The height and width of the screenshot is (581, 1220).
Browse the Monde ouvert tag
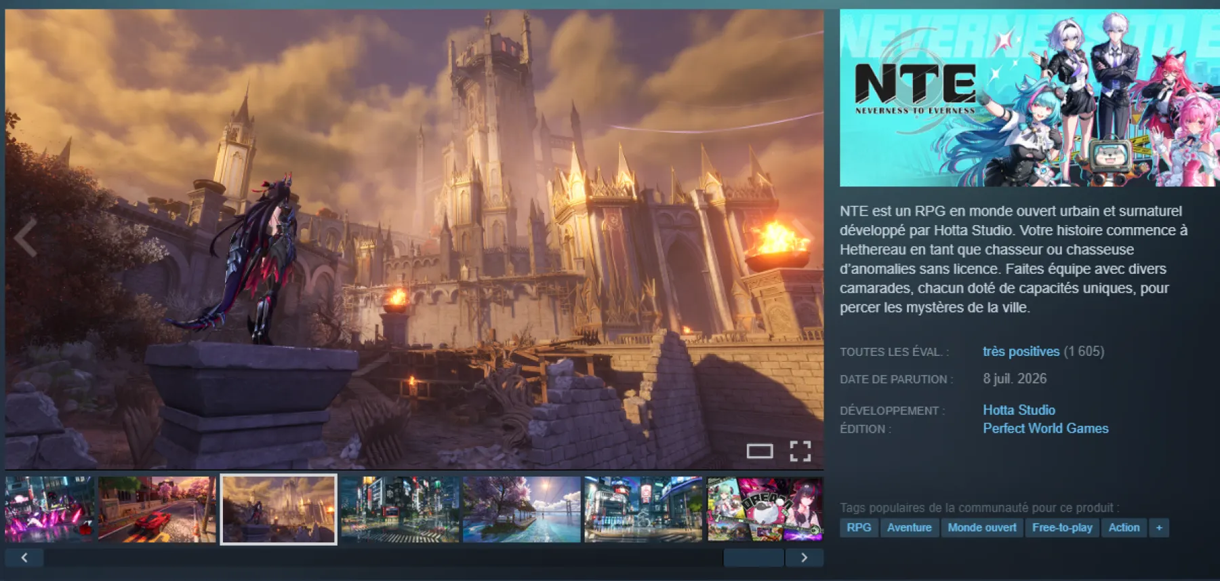tap(982, 527)
